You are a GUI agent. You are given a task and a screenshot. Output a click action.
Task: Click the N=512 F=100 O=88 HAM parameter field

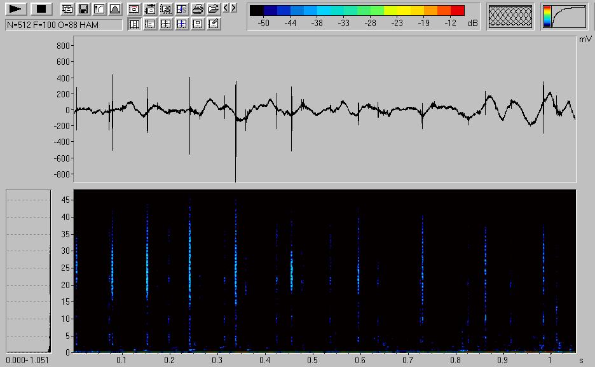coord(63,25)
